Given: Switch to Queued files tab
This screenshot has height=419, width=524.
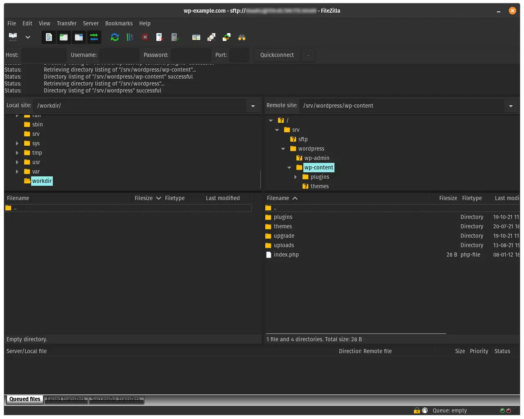Looking at the screenshot, I should point(25,399).
